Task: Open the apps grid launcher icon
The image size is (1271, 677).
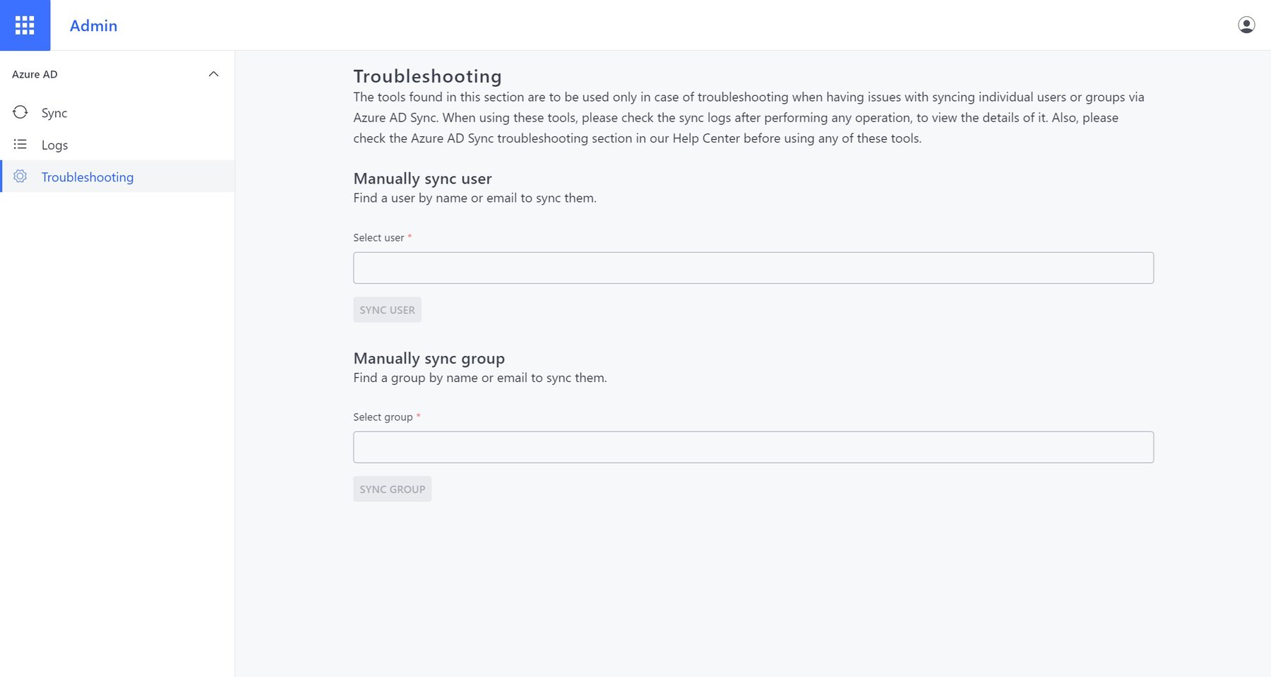Action: 25,25
